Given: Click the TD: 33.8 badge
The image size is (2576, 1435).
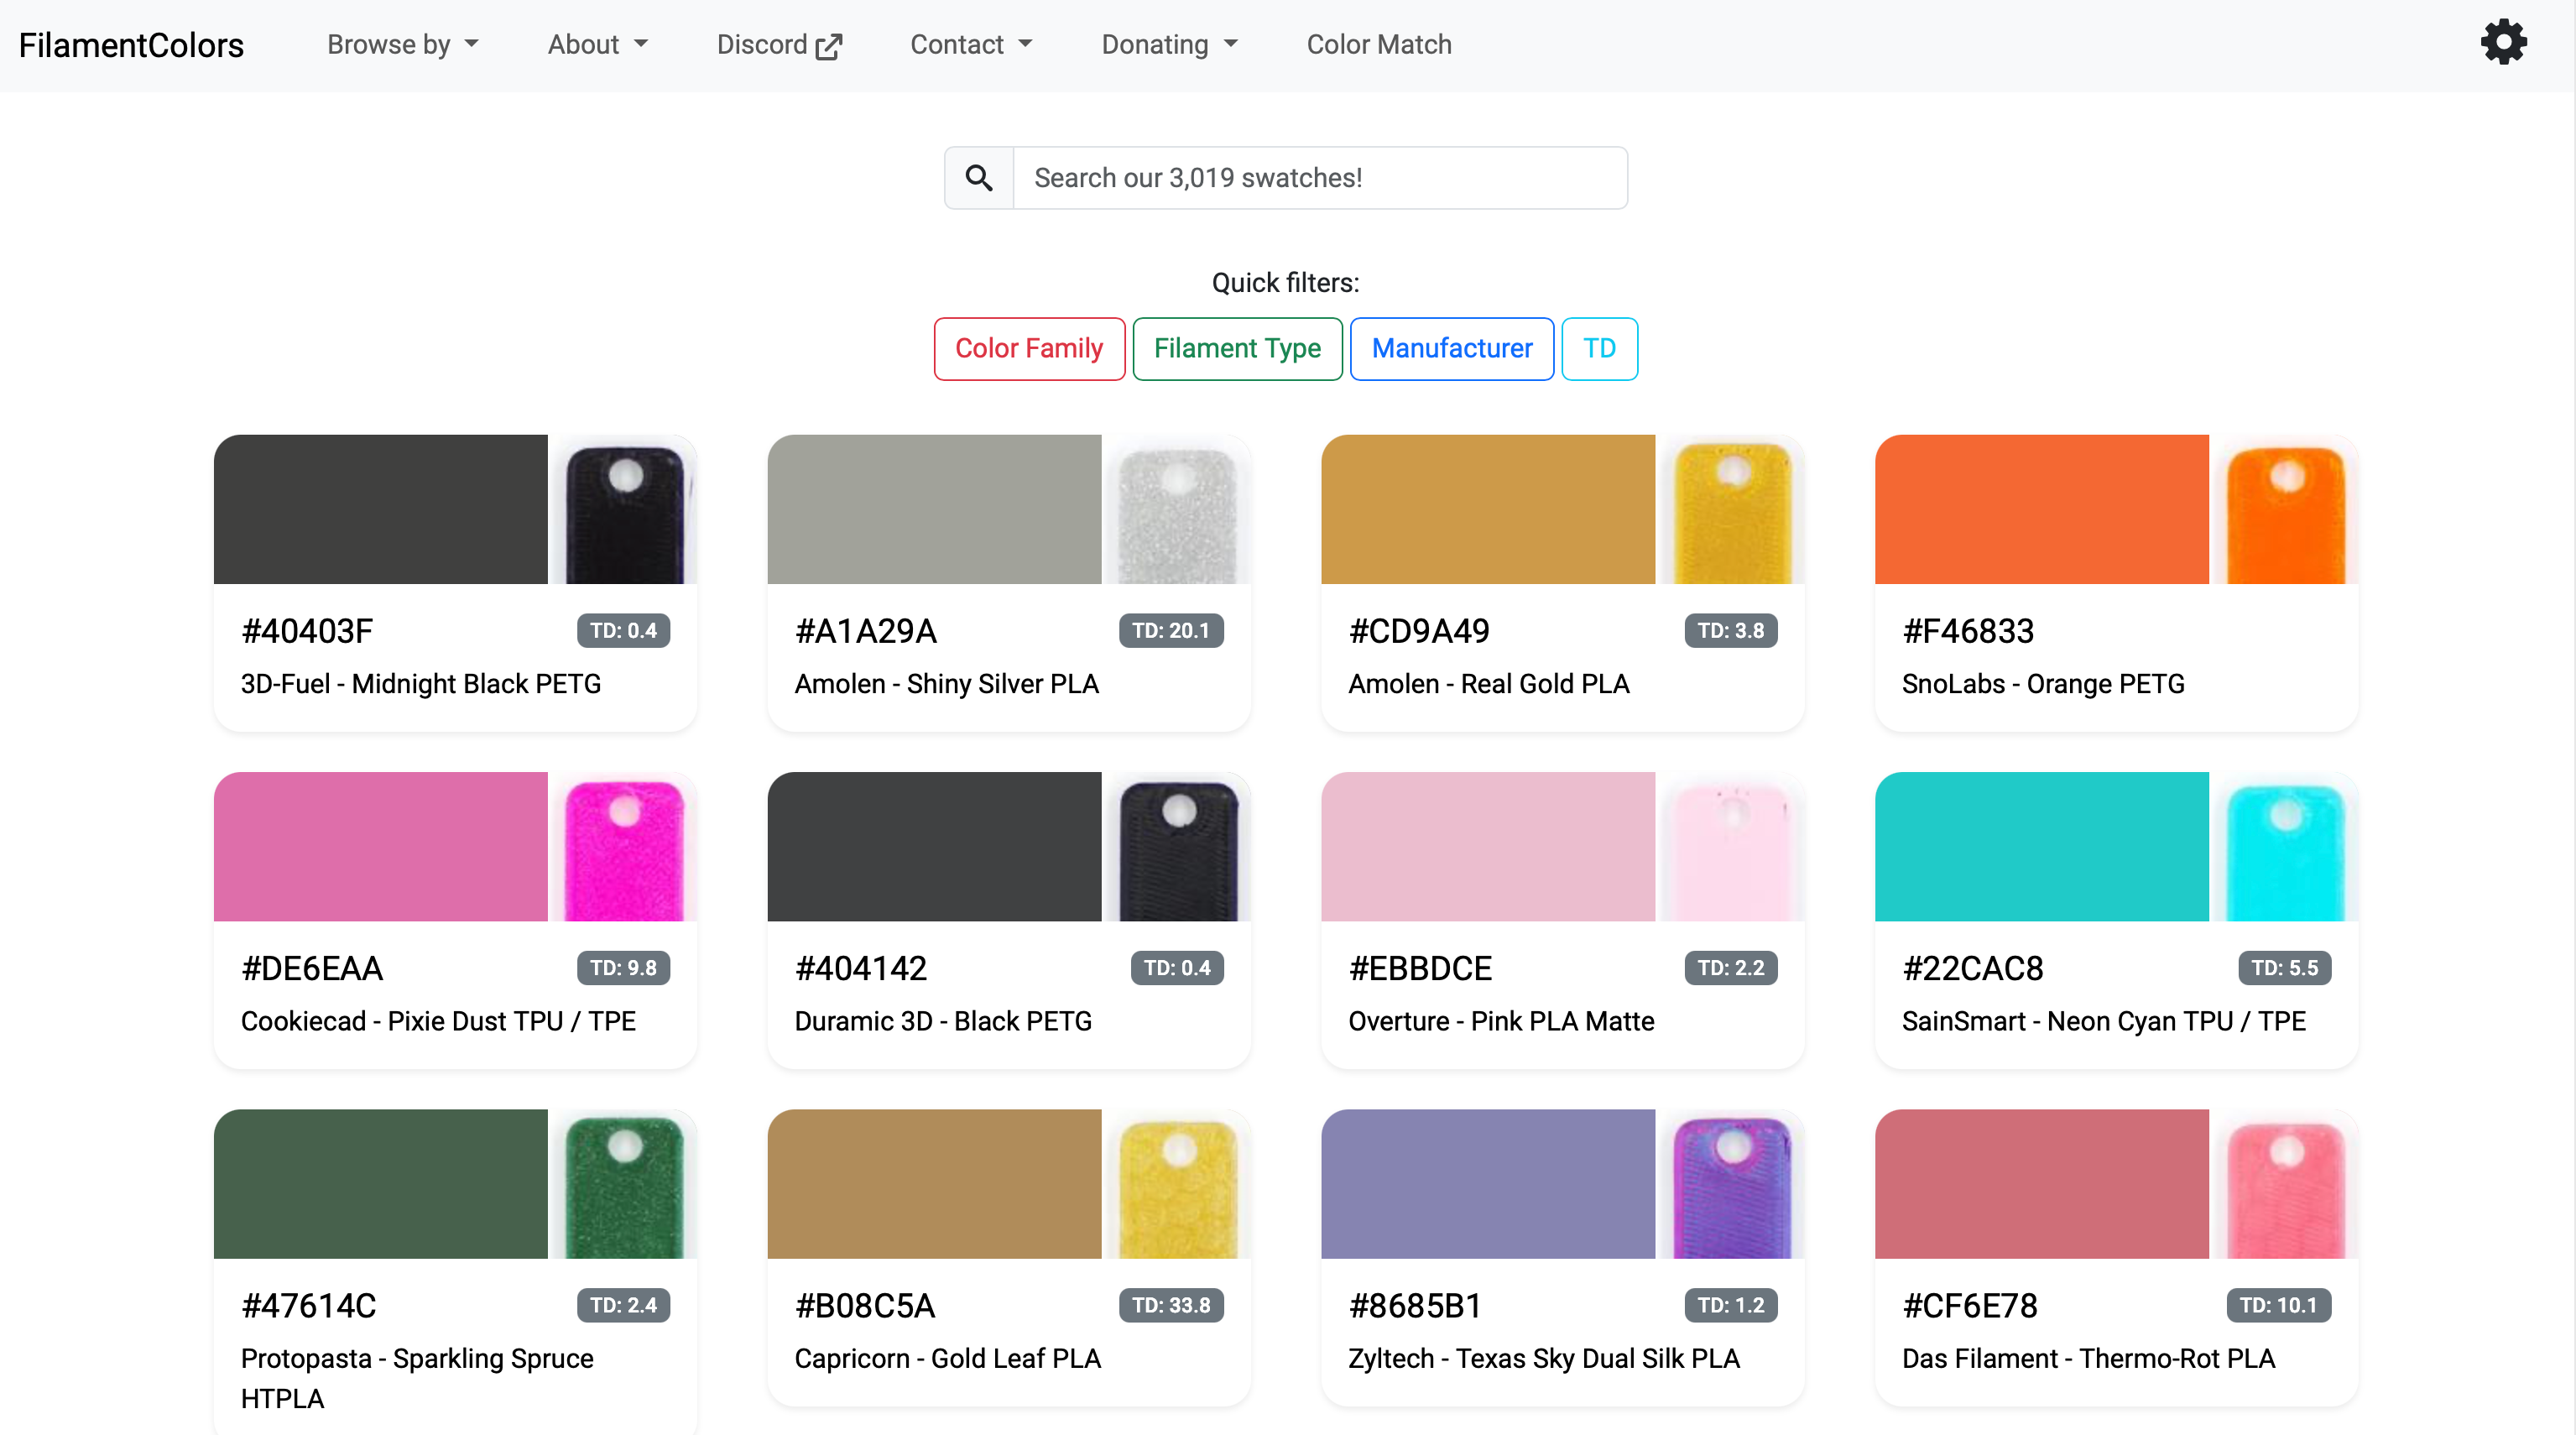Looking at the screenshot, I should point(1171,1305).
